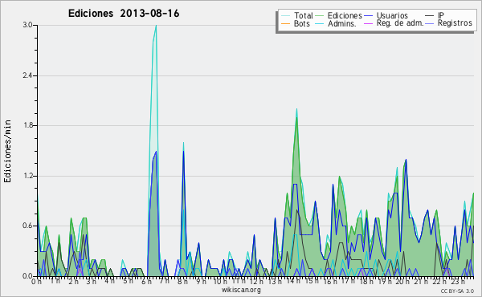This screenshot has height=297, width=482.
Task: Click the 7 h x-axis label
Action: (165, 281)
